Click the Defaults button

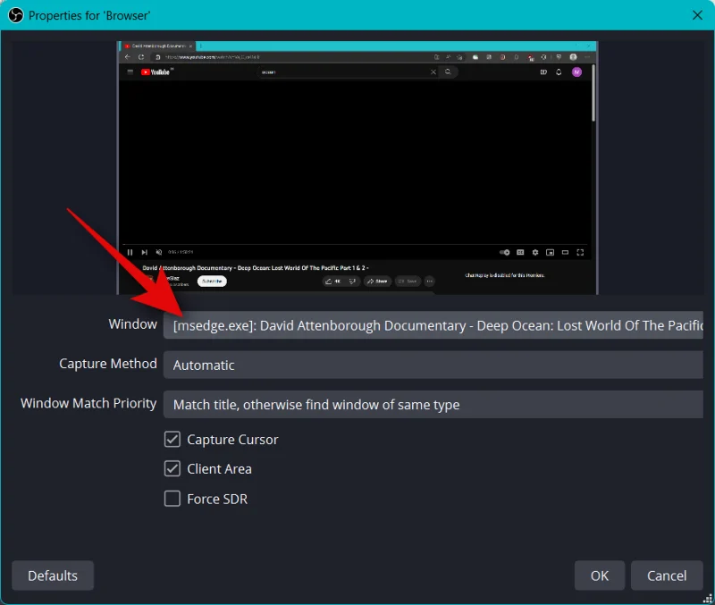pos(53,576)
